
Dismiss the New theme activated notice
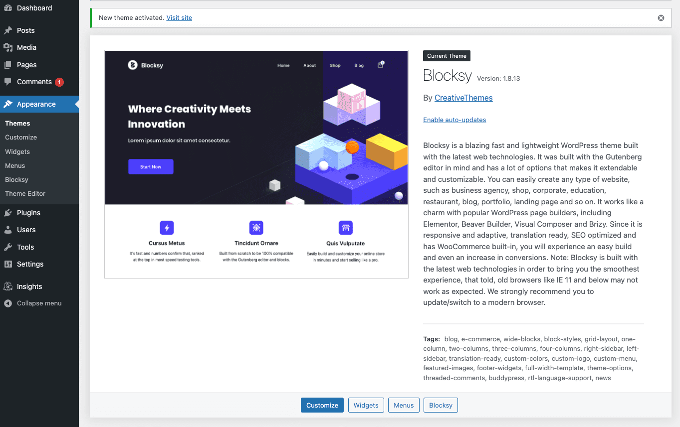[661, 18]
